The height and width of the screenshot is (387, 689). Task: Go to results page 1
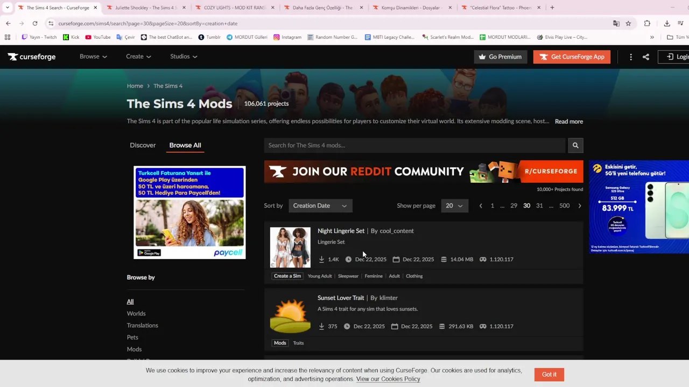point(492,206)
